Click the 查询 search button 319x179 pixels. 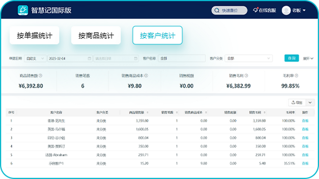292,58
